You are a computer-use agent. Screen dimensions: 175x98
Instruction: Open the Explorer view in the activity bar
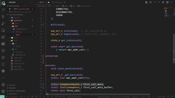pyautogui.click(x=3, y=3)
